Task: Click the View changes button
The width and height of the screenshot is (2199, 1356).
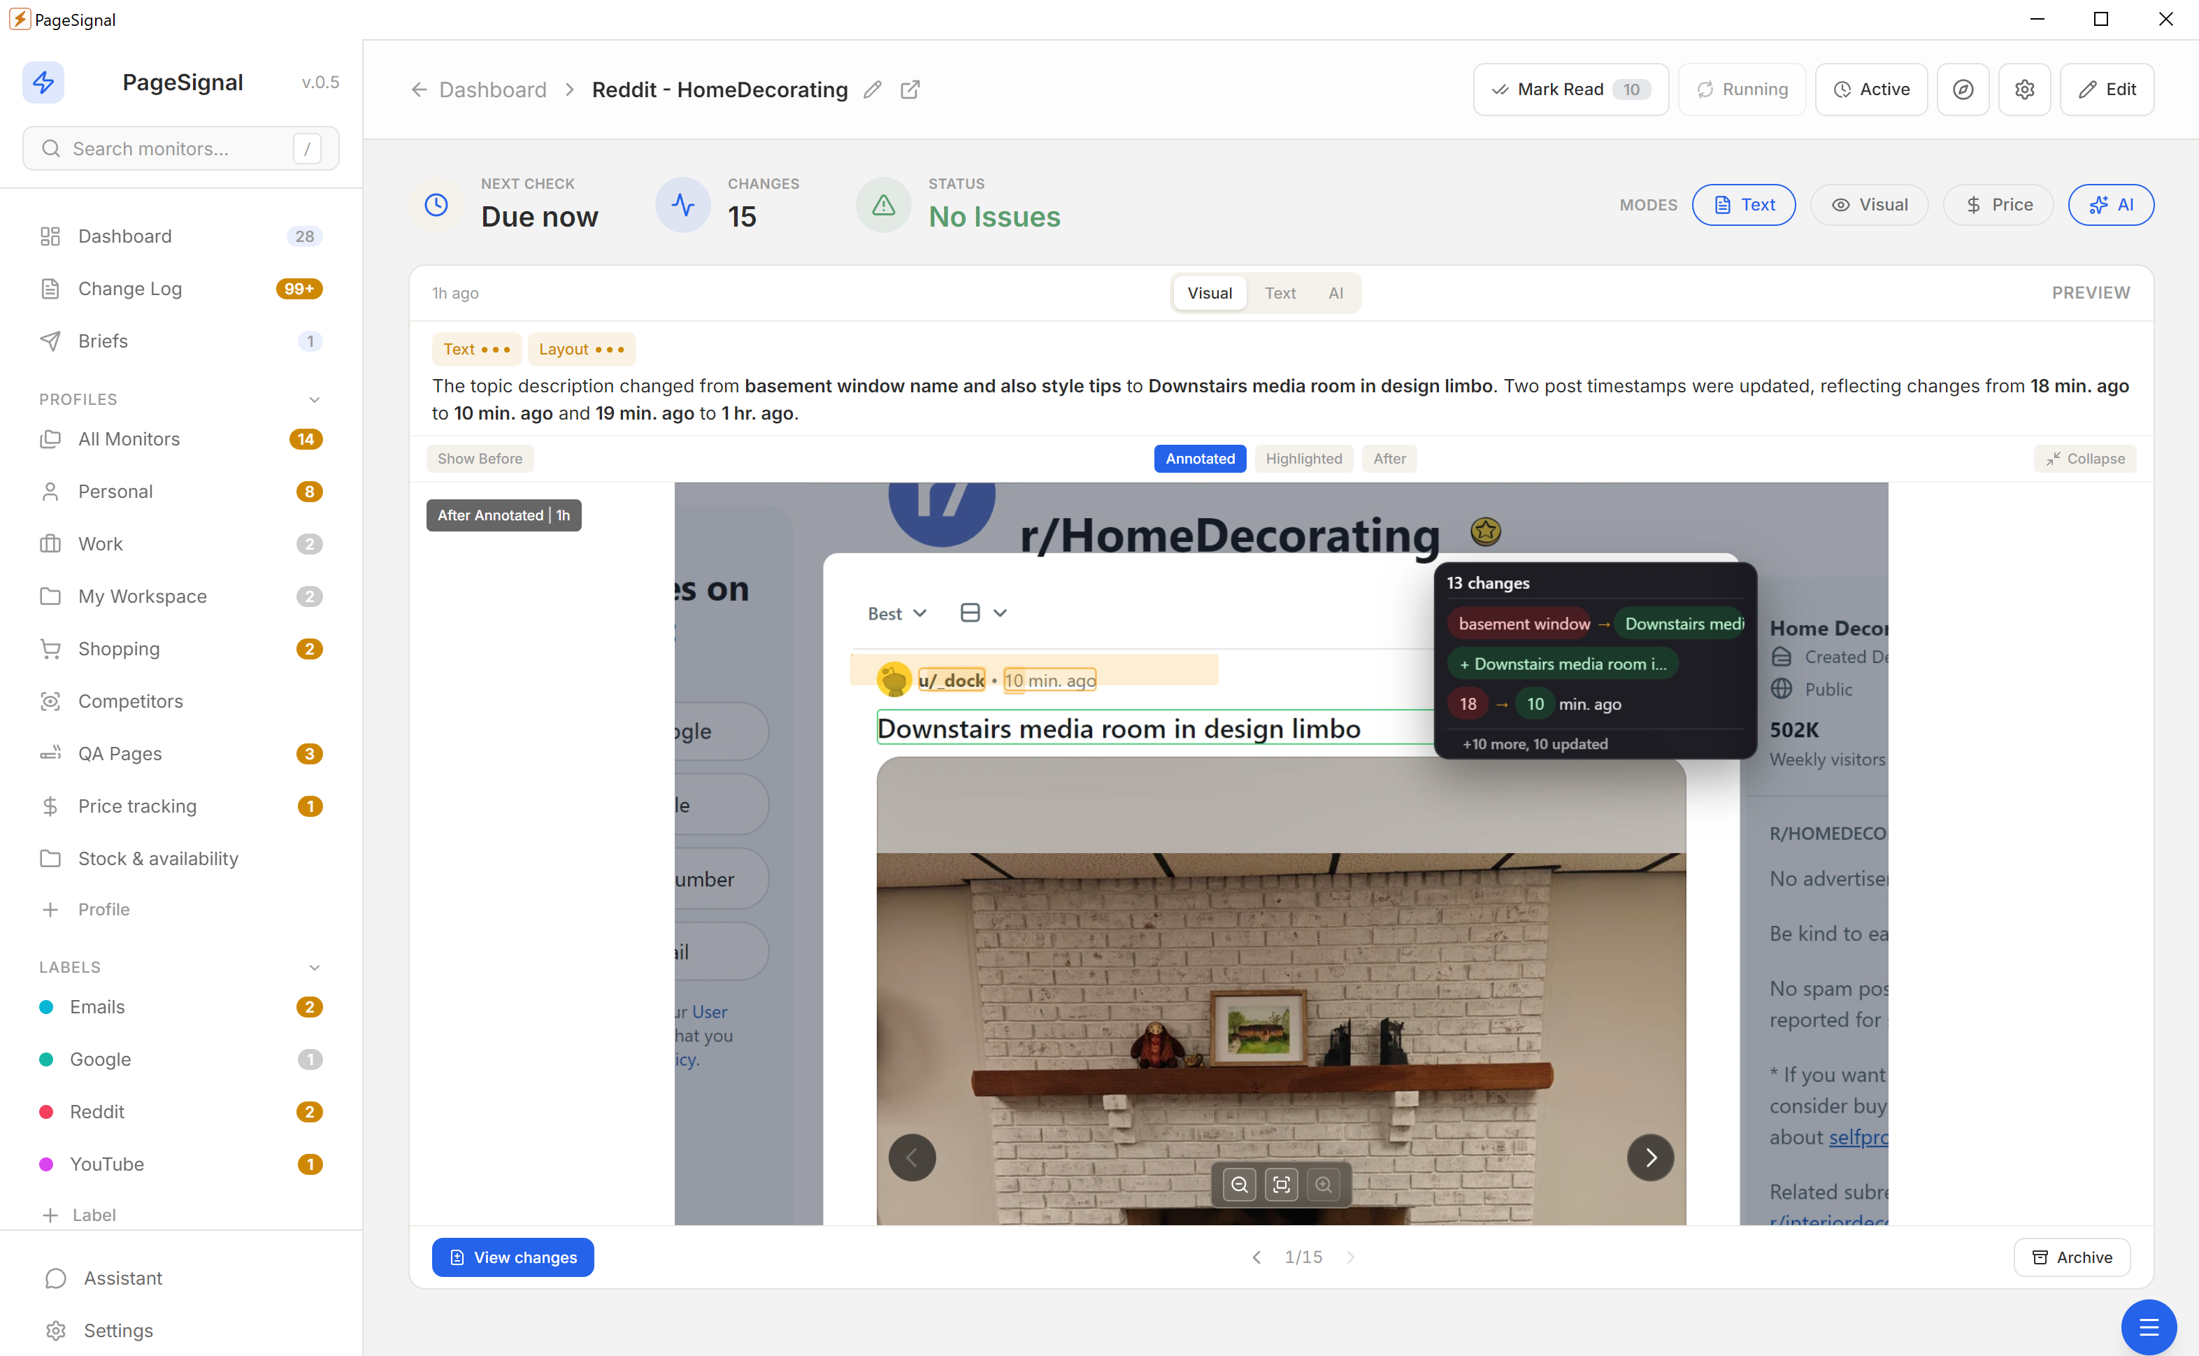Action: [x=513, y=1257]
